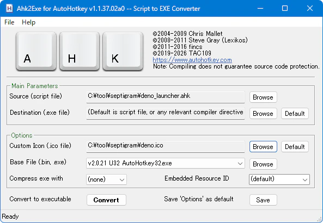This screenshot has height=223, width=323.
Task: Open the Compress exe with dropdown
Action: pyautogui.click(x=106, y=179)
